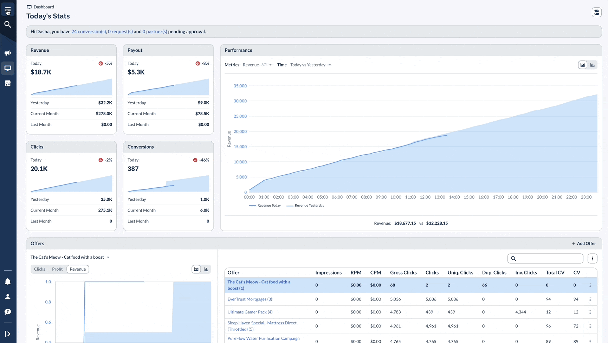608x343 pixels.
Task: Open the EverTrust Mortgages (3) offer
Action: coord(250,299)
